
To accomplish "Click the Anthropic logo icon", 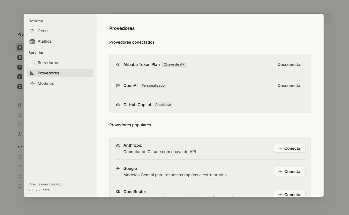I will coord(118,145).
